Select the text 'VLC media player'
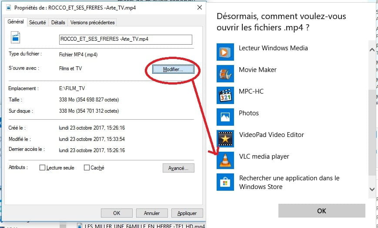Image resolution: width=378 pixels, height=228 pixels. pyautogui.click(x=264, y=156)
